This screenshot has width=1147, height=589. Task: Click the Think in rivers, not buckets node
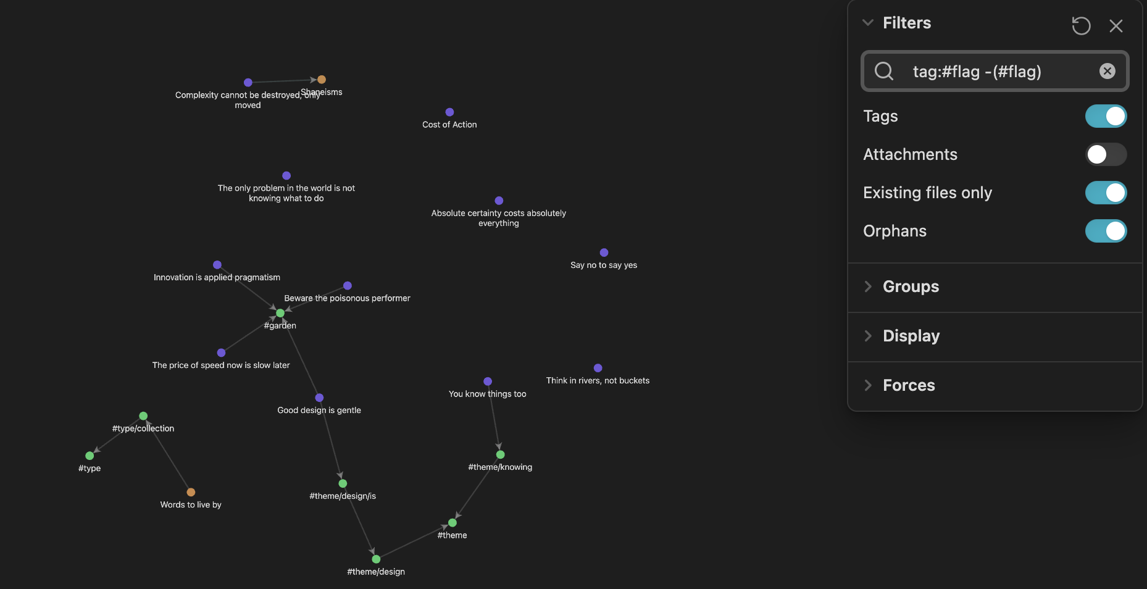click(597, 368)
